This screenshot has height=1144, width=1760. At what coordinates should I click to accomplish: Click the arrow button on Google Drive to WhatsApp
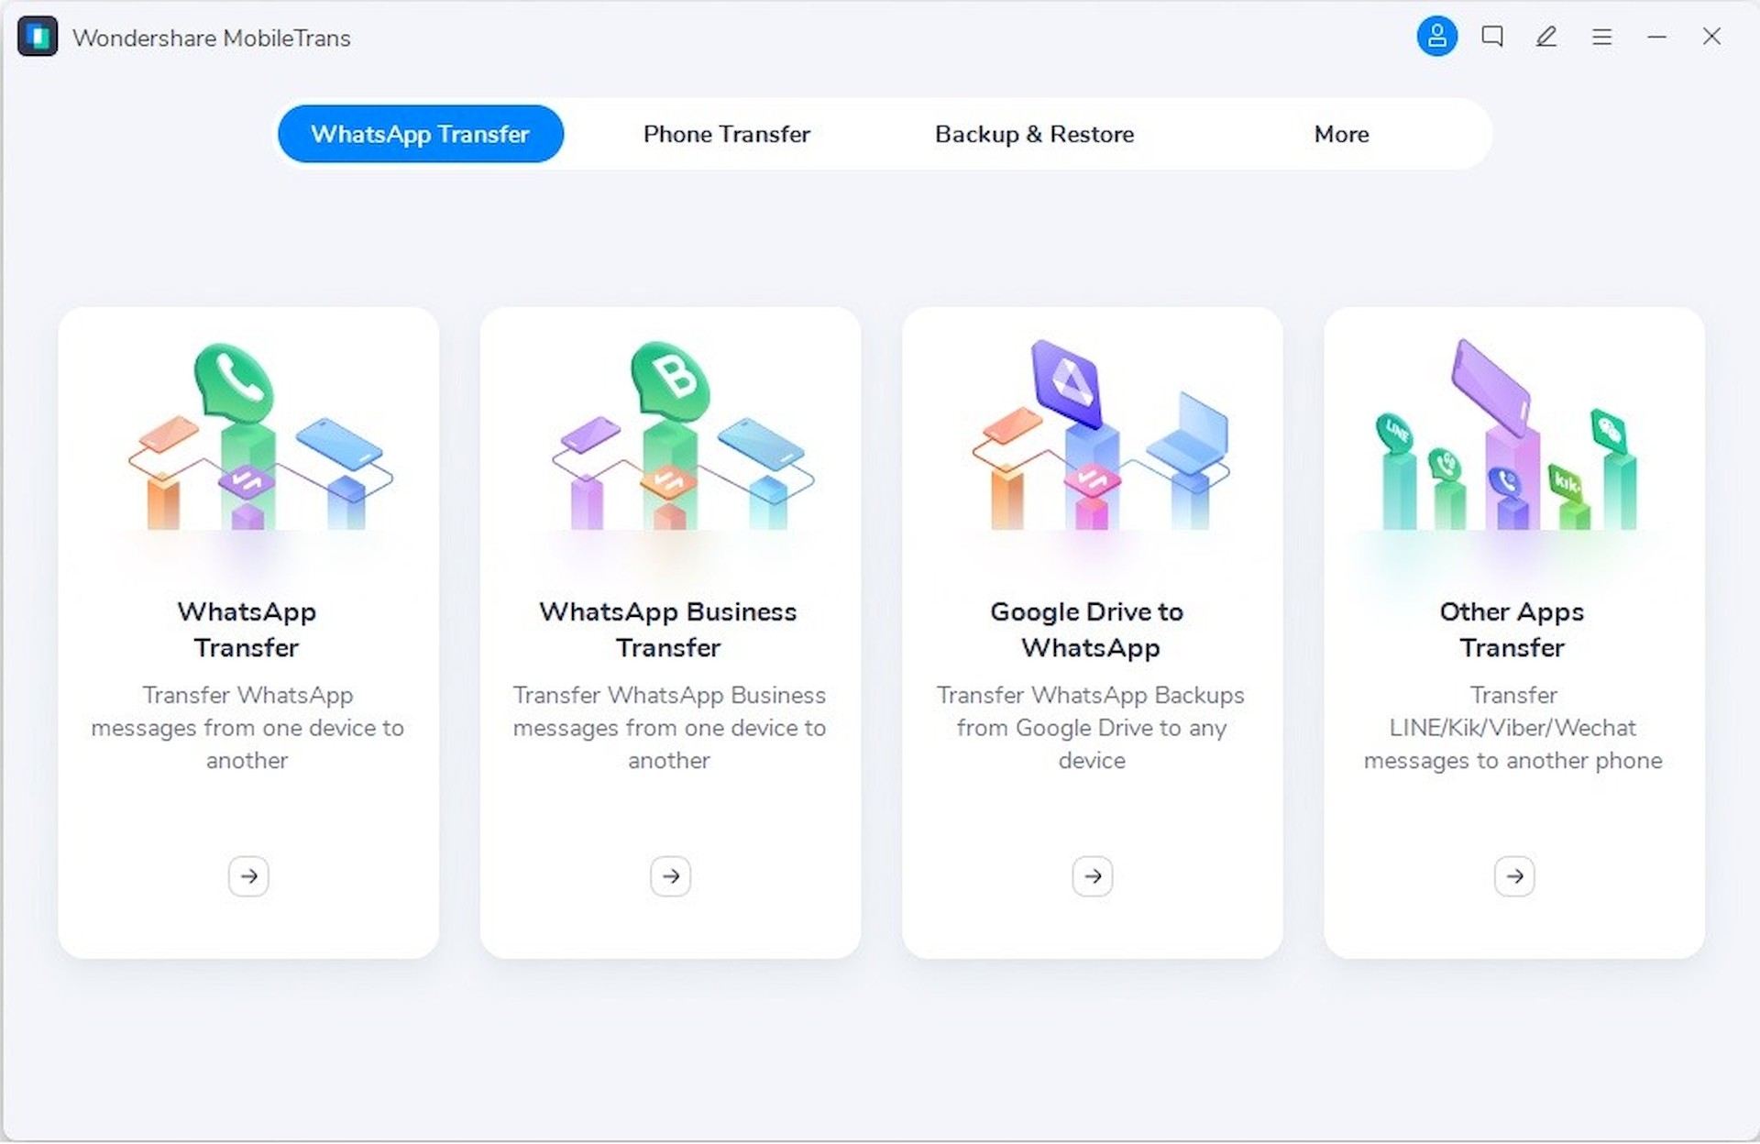pyautogui.click(x=1091, y=874)
